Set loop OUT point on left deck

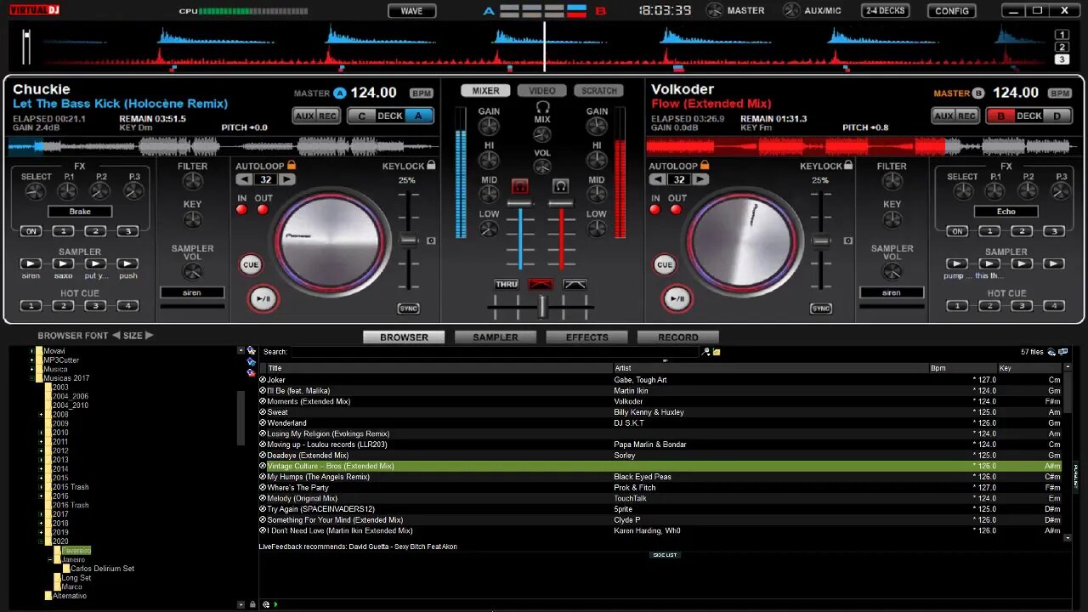263,209
